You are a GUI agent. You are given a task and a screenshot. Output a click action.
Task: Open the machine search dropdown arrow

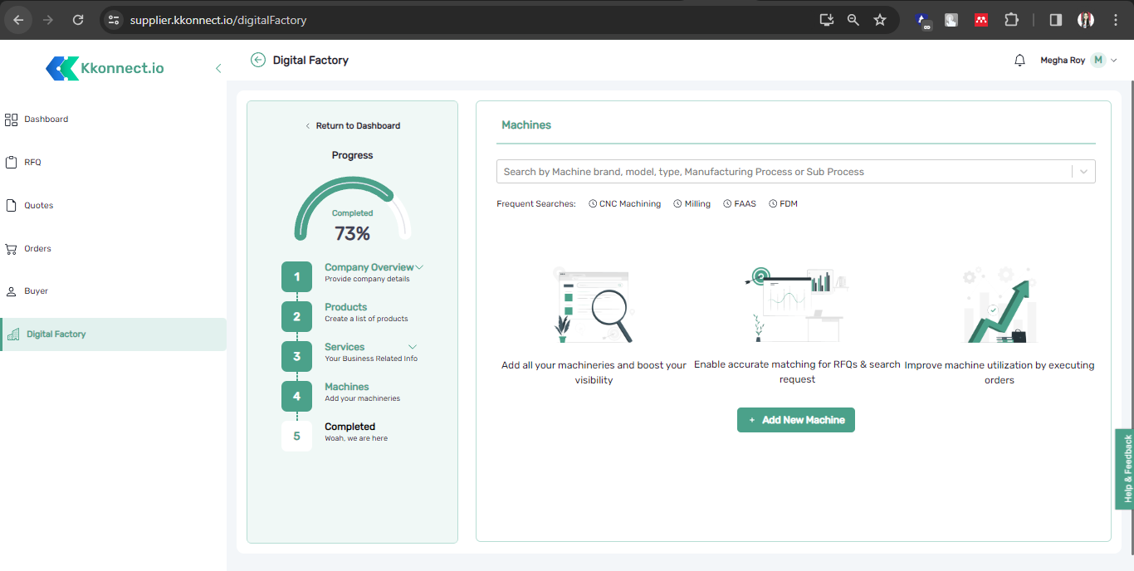click(1083, 172)
